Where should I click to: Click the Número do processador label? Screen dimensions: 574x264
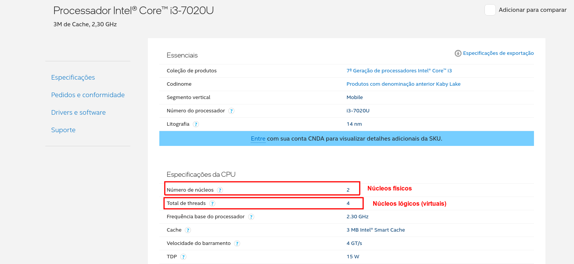click(x=196, y=111)
